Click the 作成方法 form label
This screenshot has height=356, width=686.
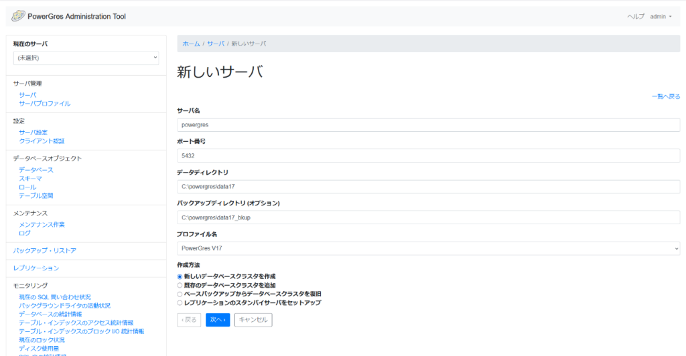tap(188, 265)
